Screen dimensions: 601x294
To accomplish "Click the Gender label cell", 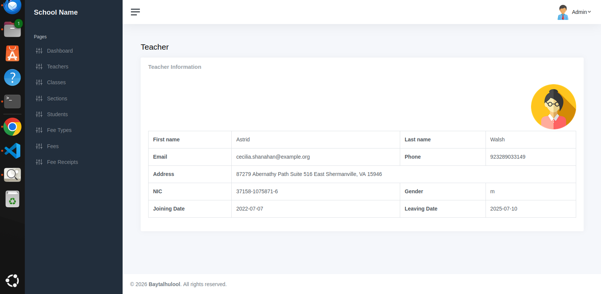I will pyautogui.click(x=443, y=191).
